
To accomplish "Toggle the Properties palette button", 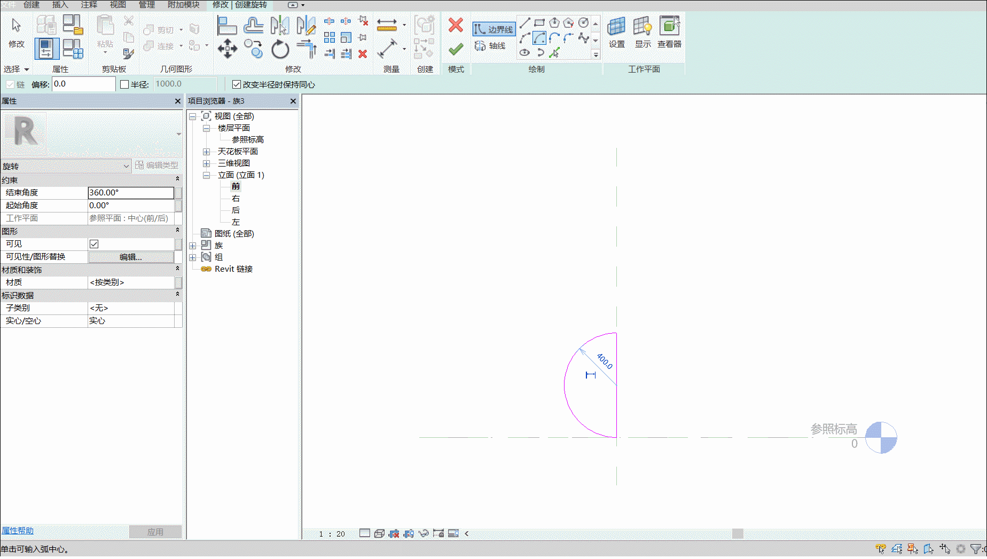I will pos(46,49).
